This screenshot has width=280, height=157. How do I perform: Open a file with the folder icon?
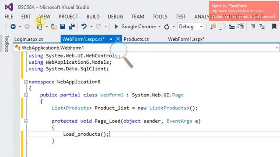point(53,27)
